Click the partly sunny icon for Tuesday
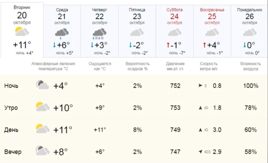The image size is (268, 163). [x=22, y=32]
